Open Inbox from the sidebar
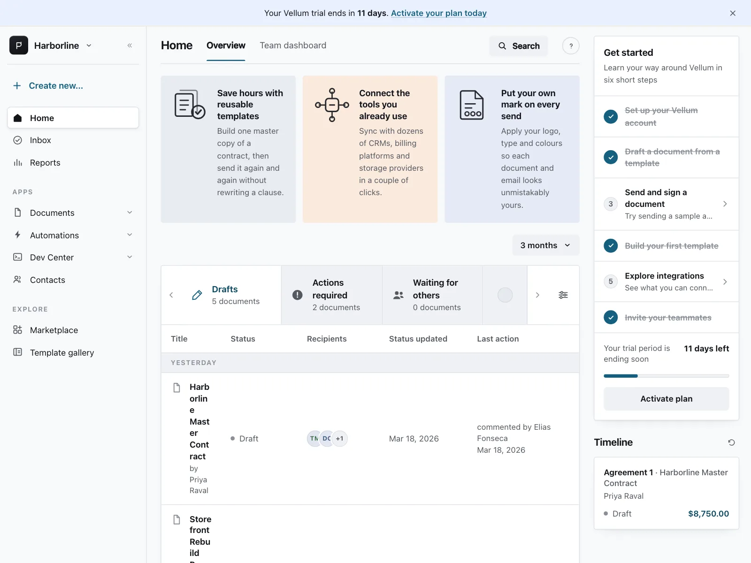Image resolution: width=751 pixels, height=563 pixels. (73, 140)
